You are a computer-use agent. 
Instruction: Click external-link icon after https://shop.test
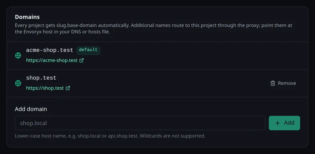pyautogui.click(x=68, y=88)
